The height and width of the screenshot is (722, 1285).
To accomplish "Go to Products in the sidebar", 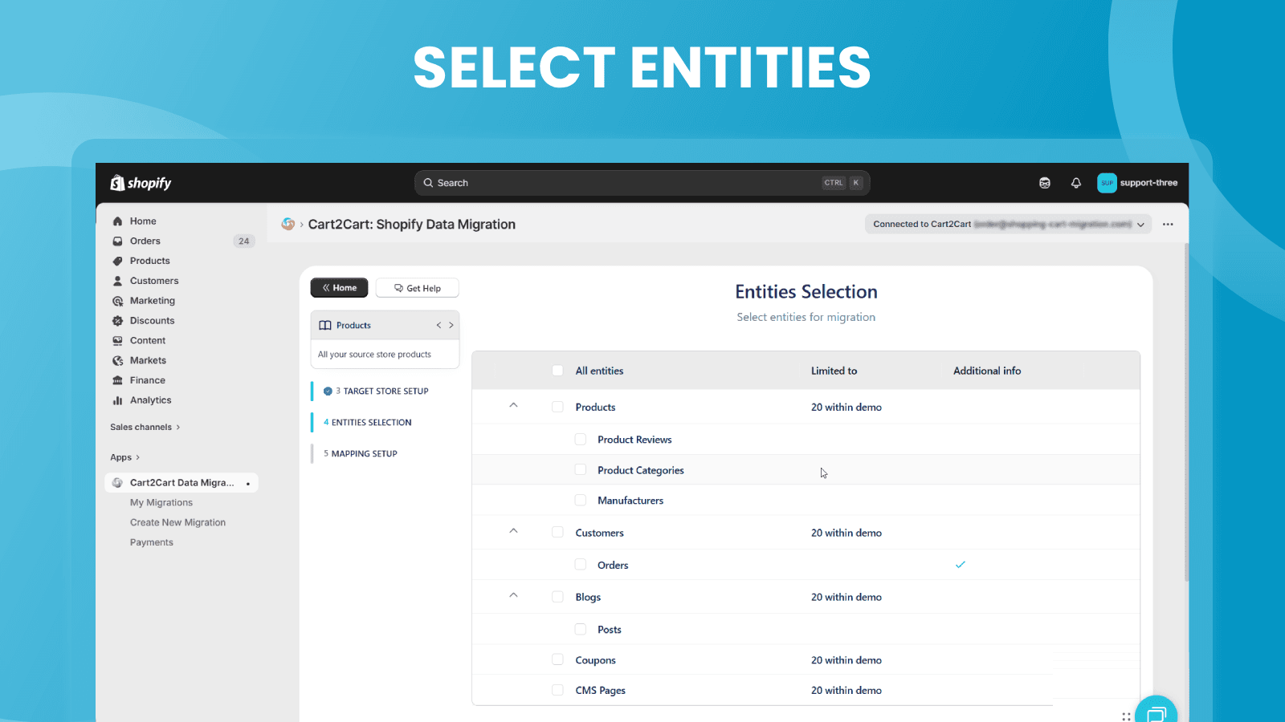I will coord(150,261).
